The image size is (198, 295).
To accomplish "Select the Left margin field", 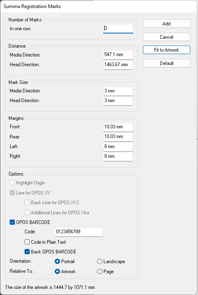I will [118, 147].
